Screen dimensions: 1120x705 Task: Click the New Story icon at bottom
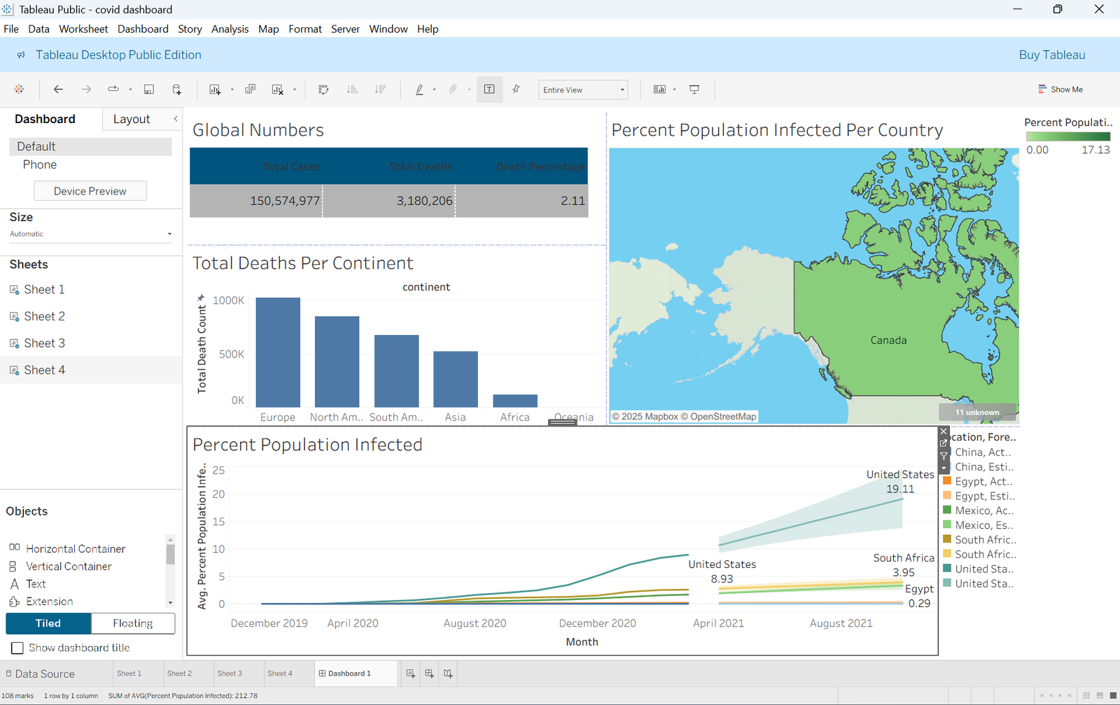448,674
